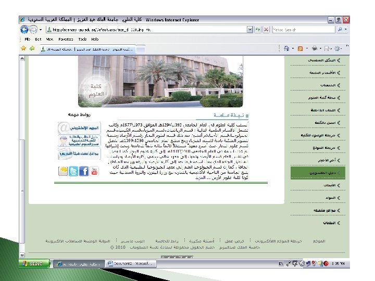Open sidebar item 'خريطة الموقع'
This screenshot has width=375, height=281.
[x=324, y=148]
